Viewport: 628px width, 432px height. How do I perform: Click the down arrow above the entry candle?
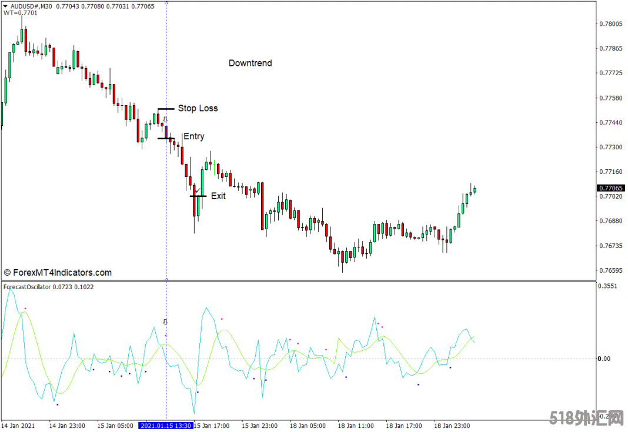(x=165, y=119)
